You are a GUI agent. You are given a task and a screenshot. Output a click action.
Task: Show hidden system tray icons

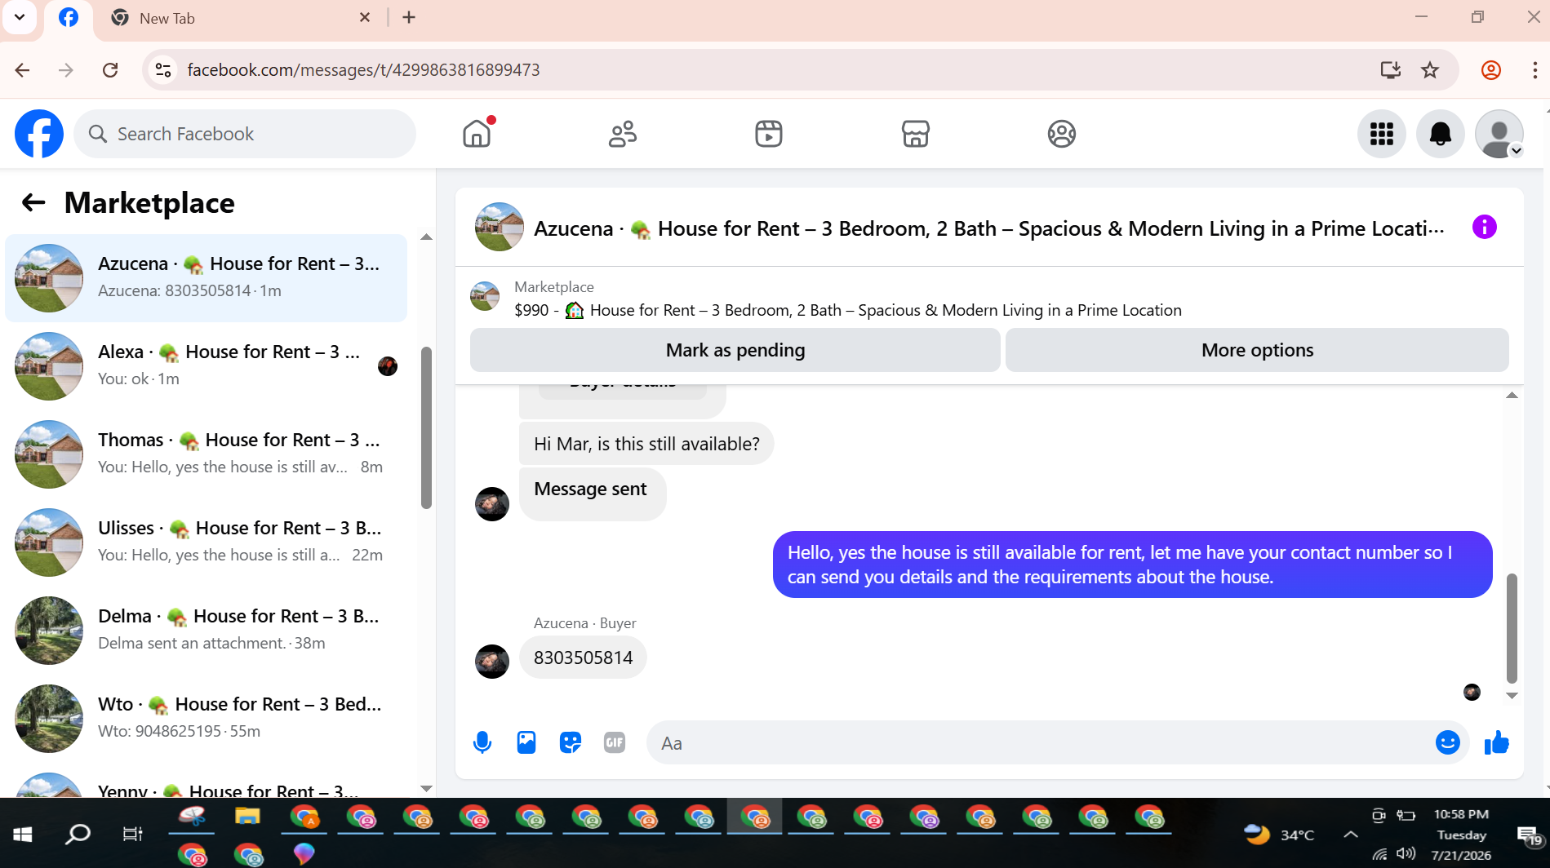click(1351, 834)
